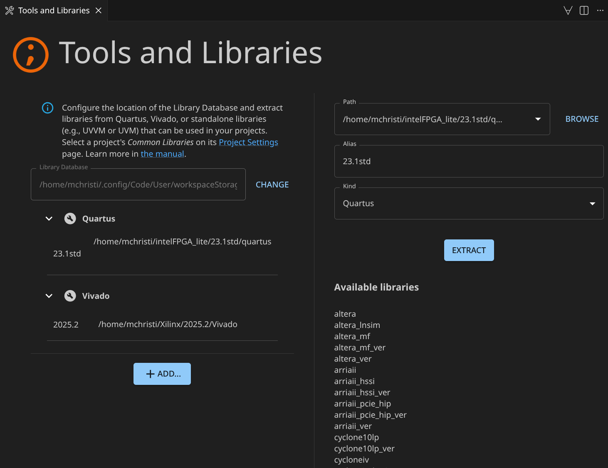
Task: Collapse the Quartus section
Action: (x=49, y=219)
